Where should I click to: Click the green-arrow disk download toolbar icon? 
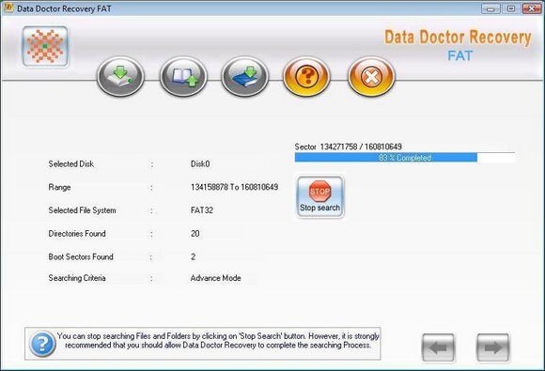(x=120, y=76)
